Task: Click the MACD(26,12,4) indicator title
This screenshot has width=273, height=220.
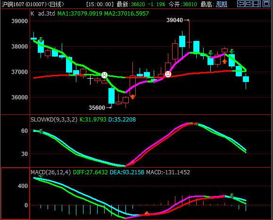Action: [x=50, y=172]
